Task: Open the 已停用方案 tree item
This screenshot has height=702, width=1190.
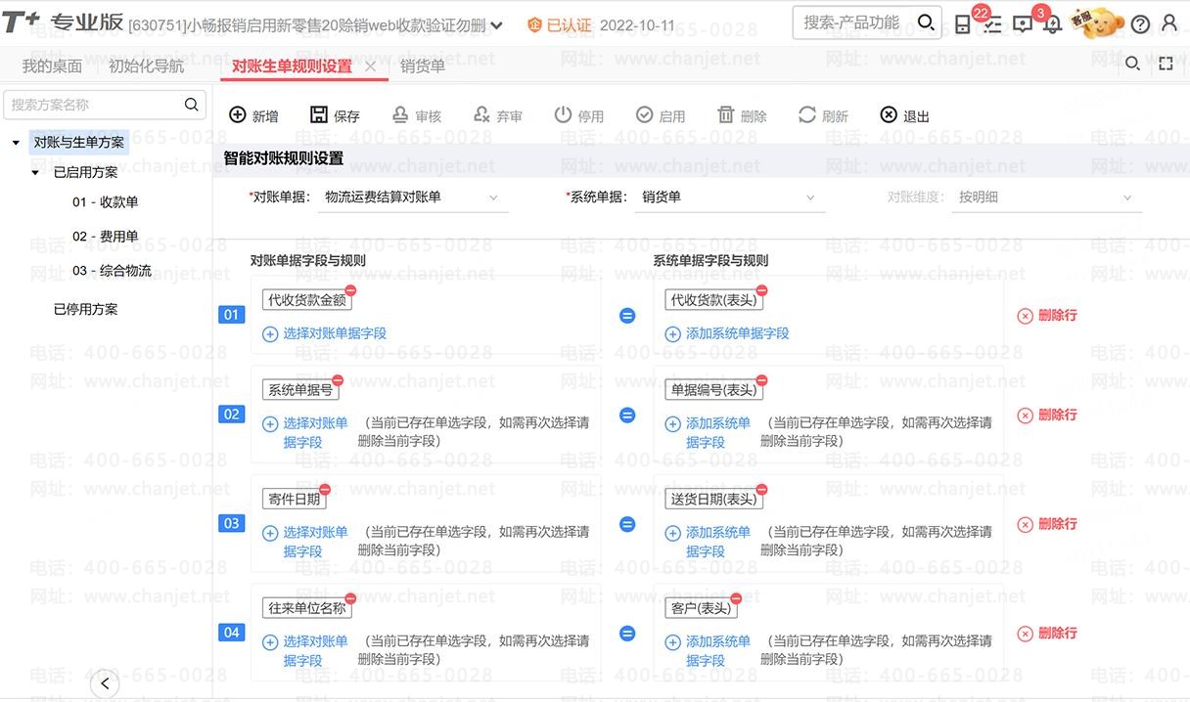Action: tap(85, 309)
